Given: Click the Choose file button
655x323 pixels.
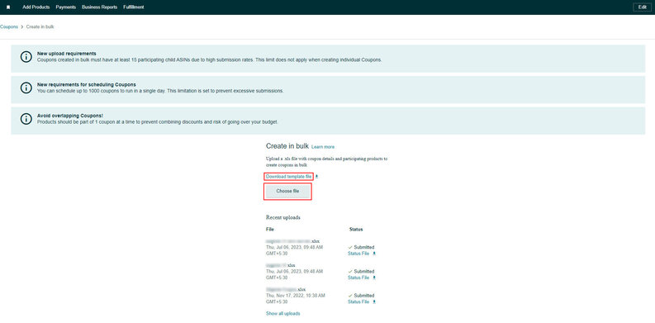Looking at the screenshot, I should pyautogui.click(x=287, y=192).
